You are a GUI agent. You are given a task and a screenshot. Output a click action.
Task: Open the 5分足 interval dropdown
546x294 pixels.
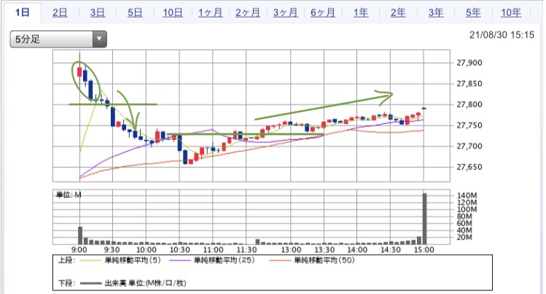tap(58, 39)
